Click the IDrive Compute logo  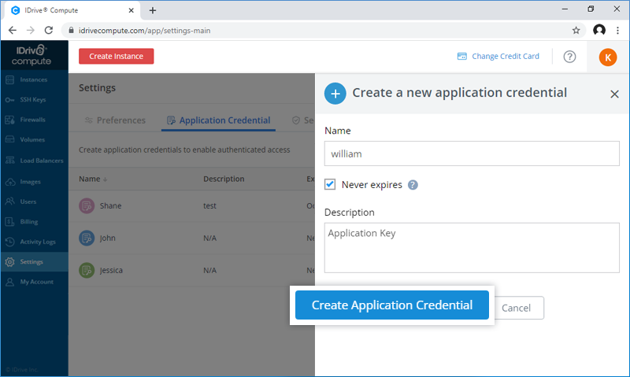[31, 55]
